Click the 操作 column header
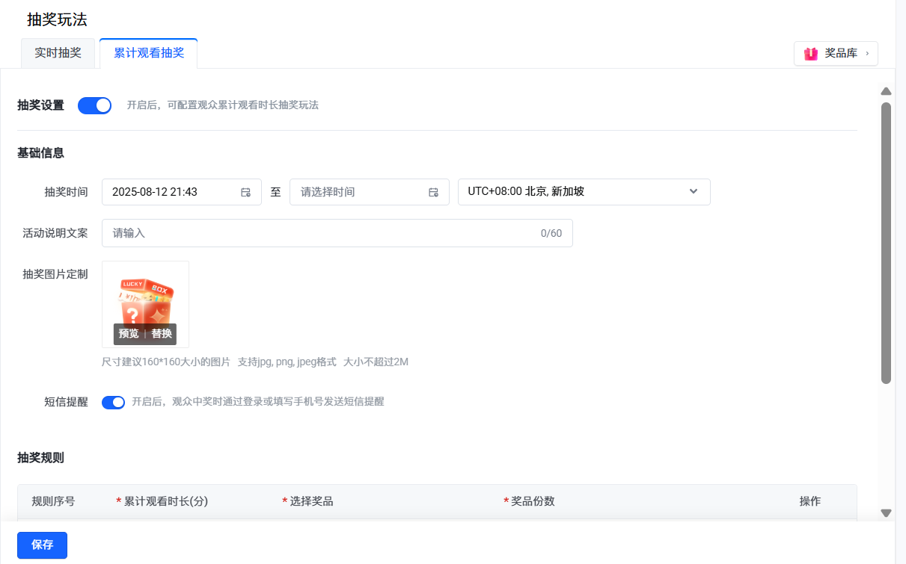 tap(810, 501)
